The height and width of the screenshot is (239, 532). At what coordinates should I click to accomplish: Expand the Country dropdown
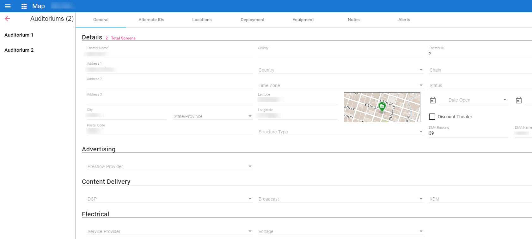point(340,70)
